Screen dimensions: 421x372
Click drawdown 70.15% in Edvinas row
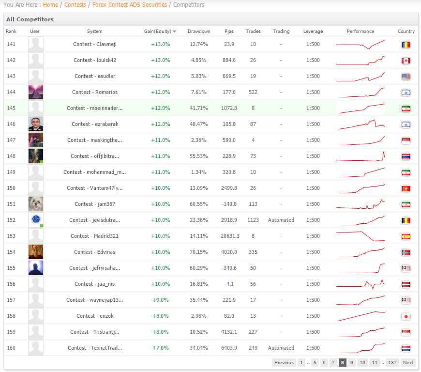click(199, 252)
